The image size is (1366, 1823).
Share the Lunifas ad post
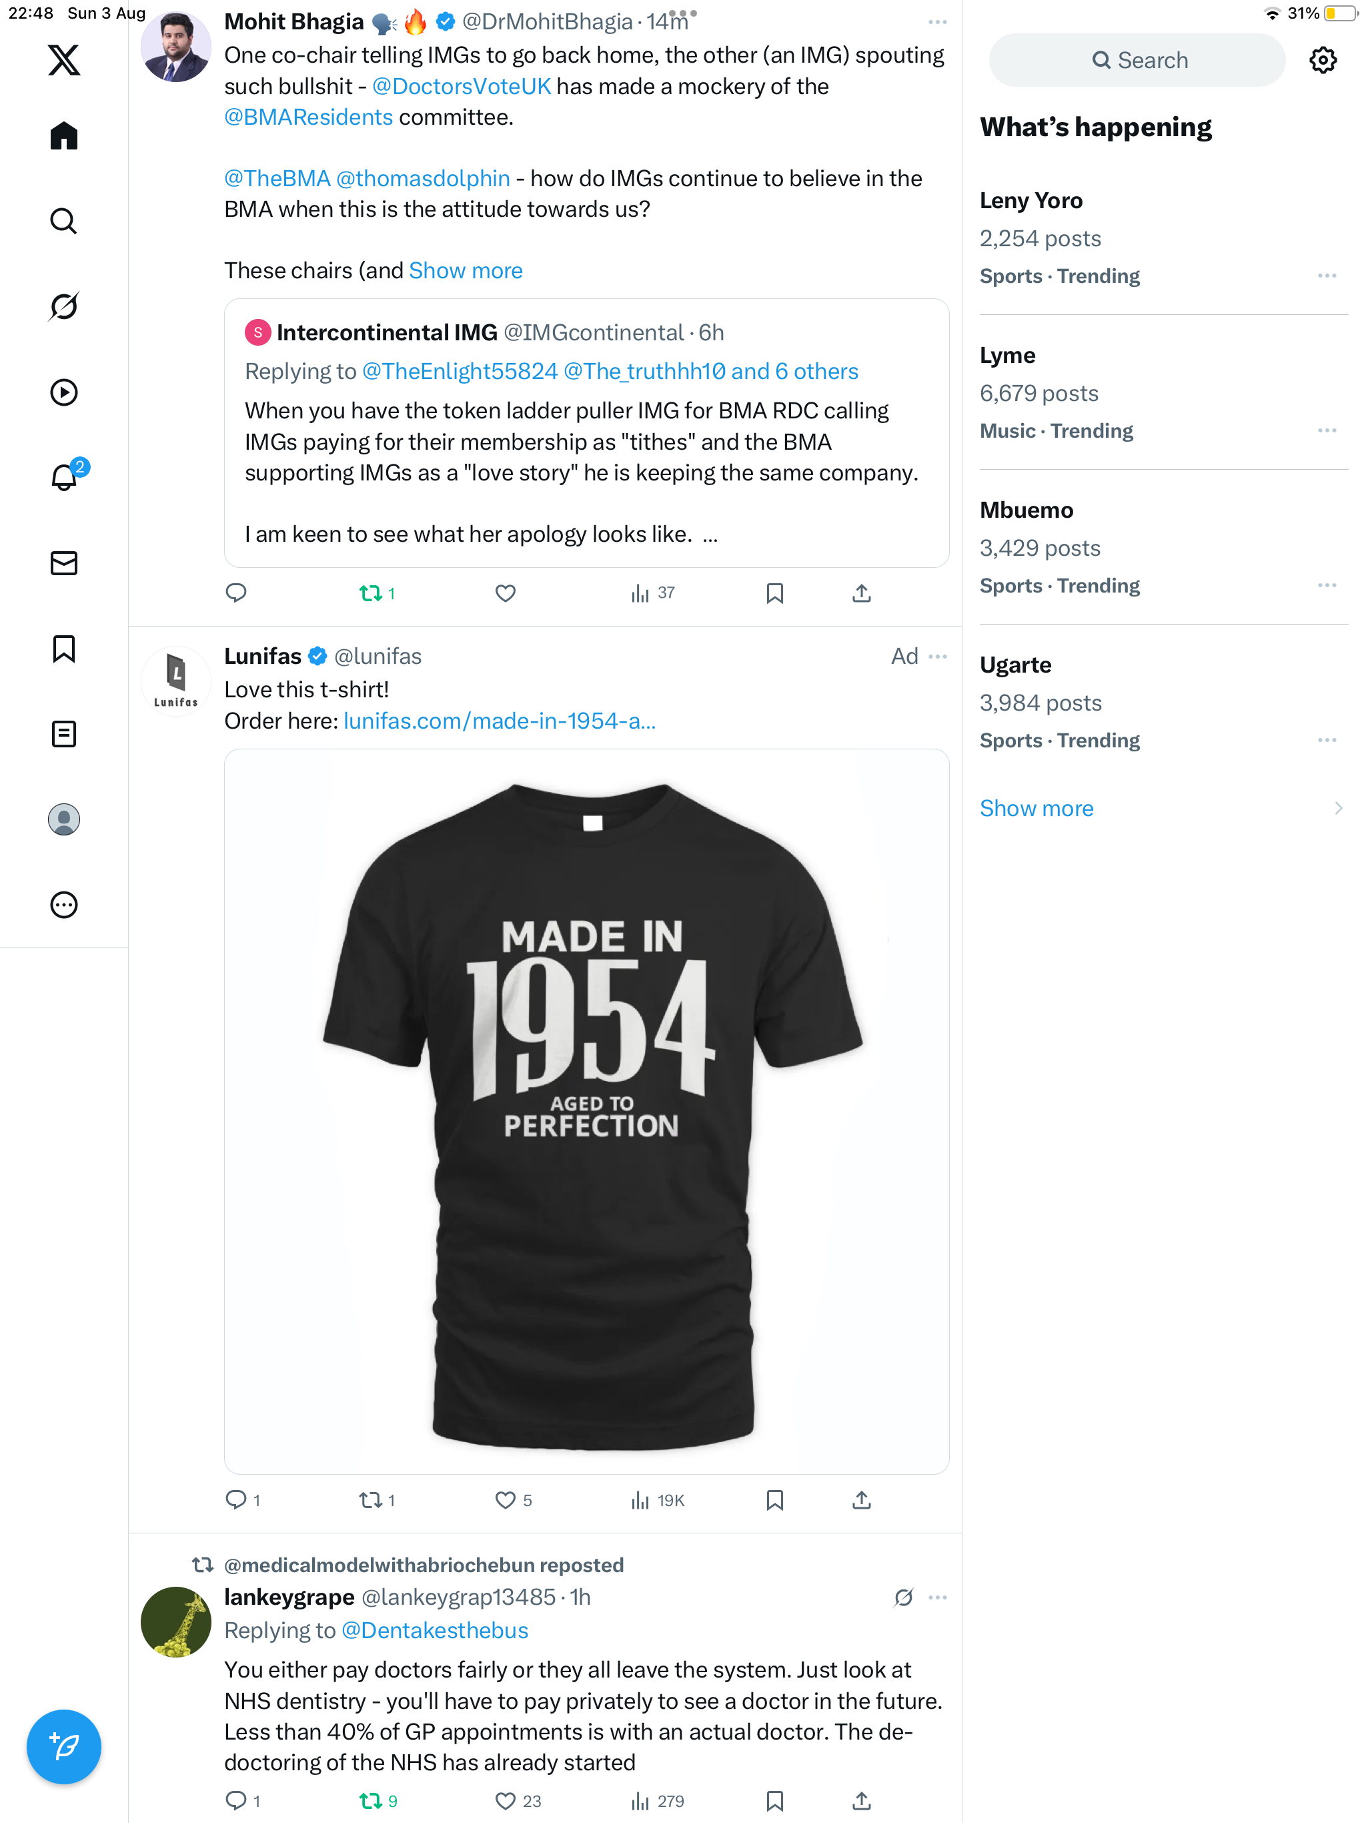point(861,1500)
